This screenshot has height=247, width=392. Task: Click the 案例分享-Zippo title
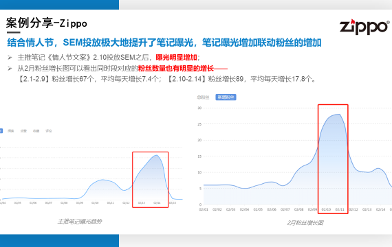point(47,23)
